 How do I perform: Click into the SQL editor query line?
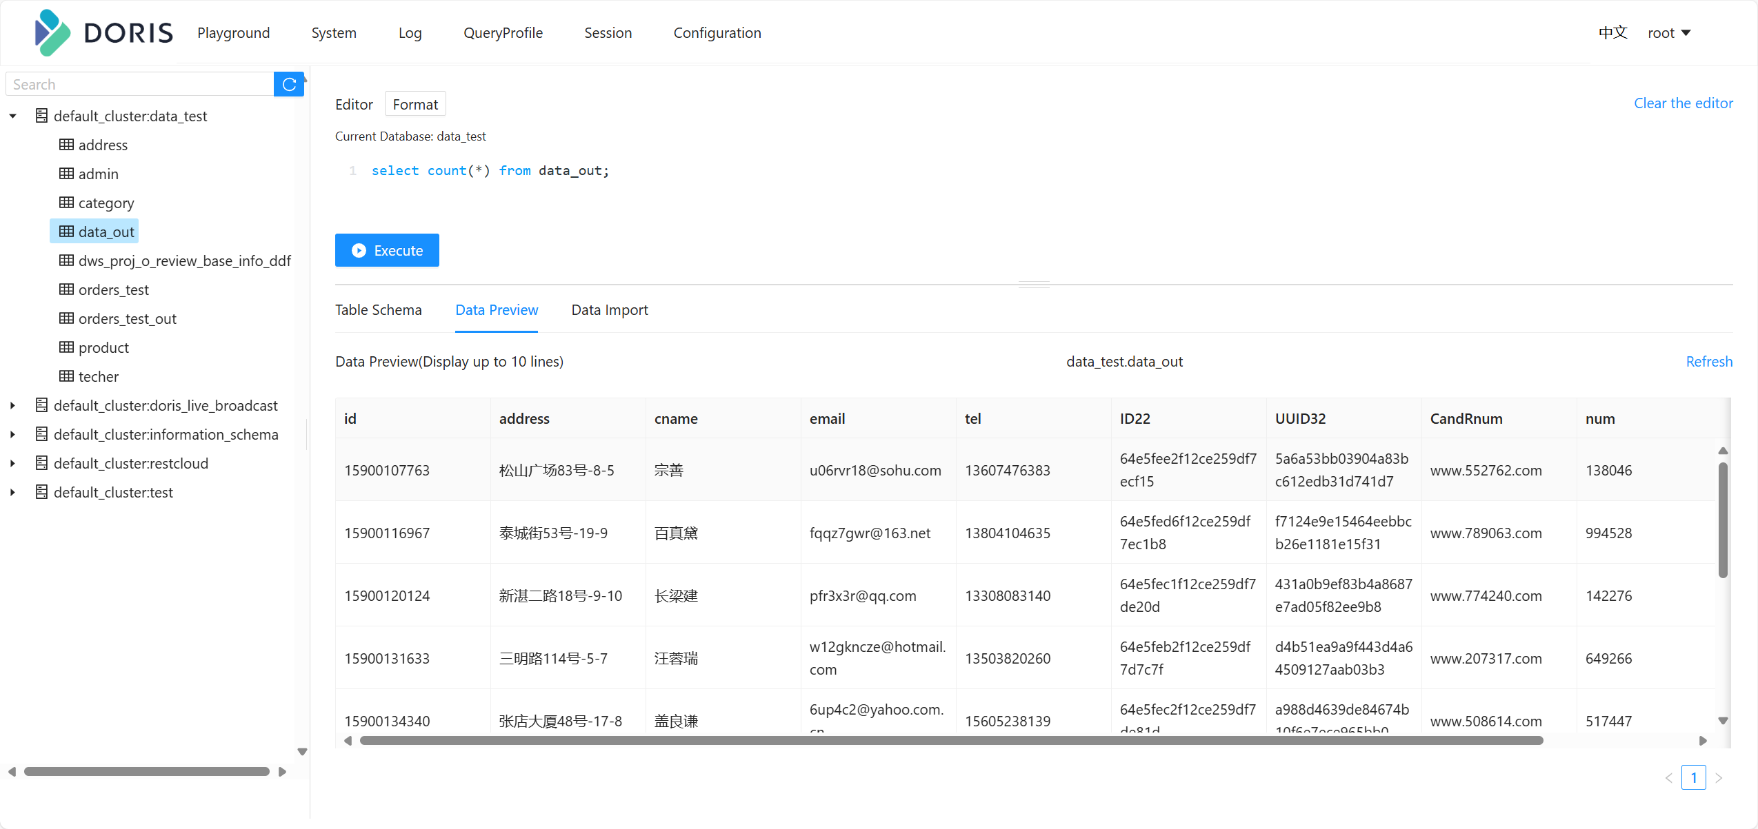coord(490,171)
